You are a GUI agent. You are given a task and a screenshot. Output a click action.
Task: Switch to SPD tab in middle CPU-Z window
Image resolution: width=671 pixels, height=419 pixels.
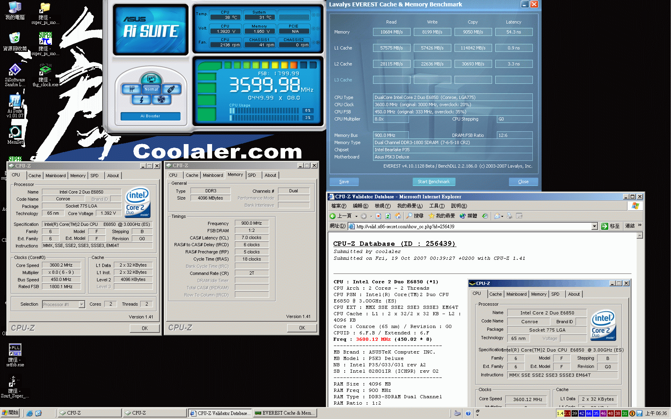(x=252, y=175)
